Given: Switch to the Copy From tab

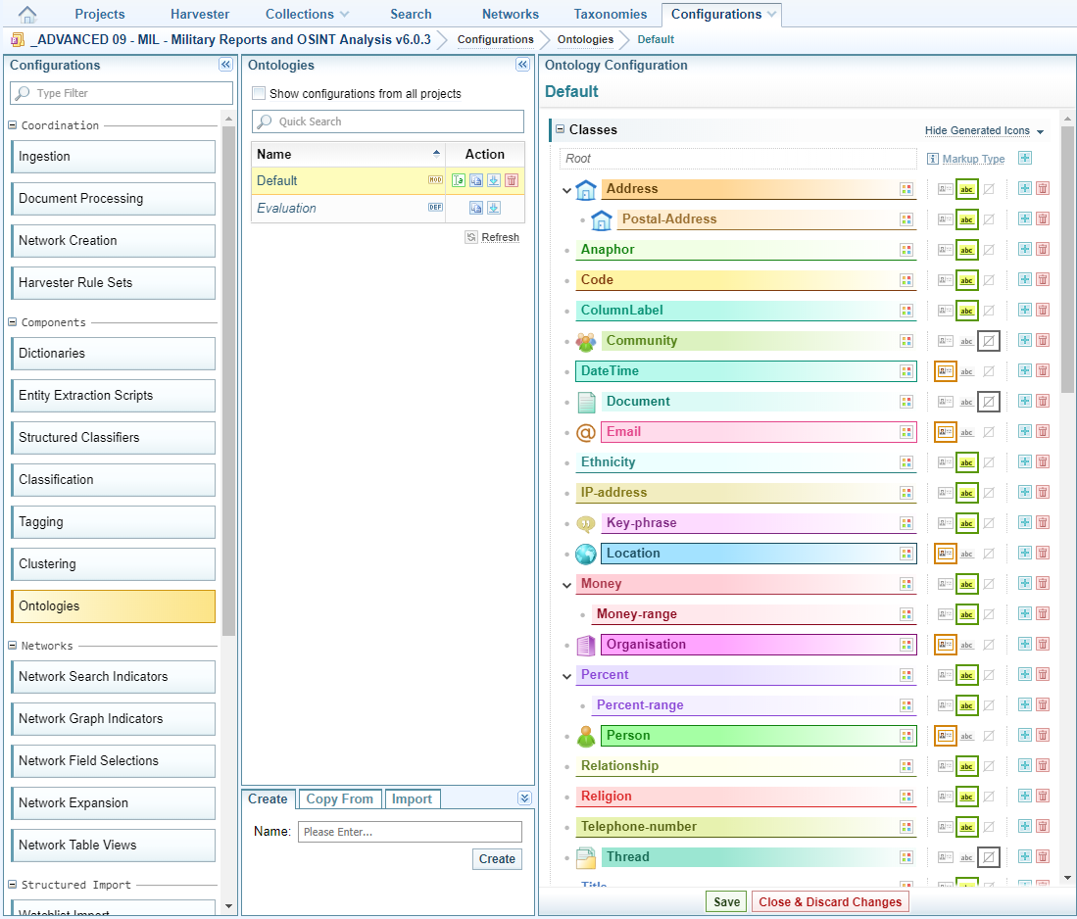Looking at the screenshot, I should pos(339,798).
